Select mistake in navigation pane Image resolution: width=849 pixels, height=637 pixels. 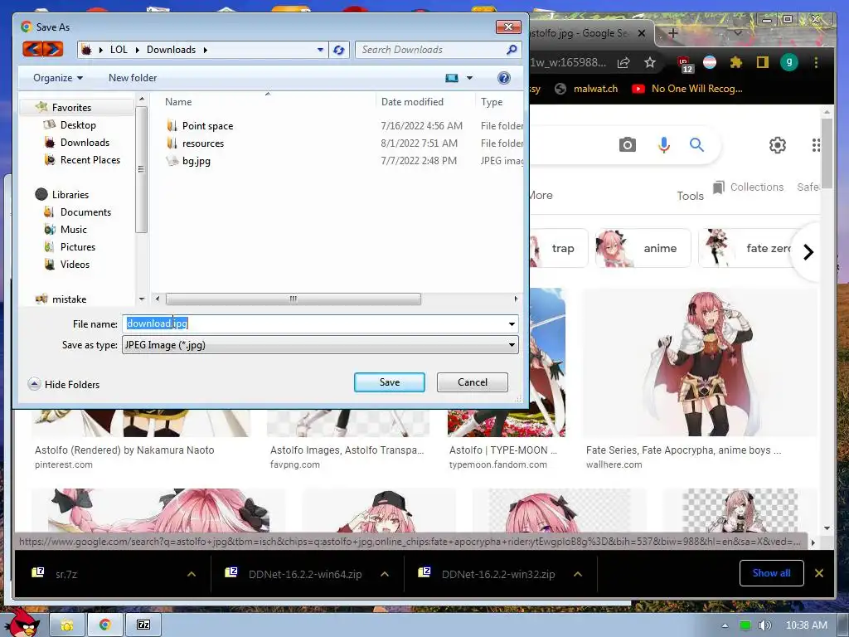click(x=69, y=299)
